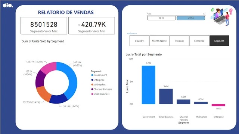Screen dimensions: 239x134
Task: Click the 1.0M bar data label
Action: coord(183,97)
